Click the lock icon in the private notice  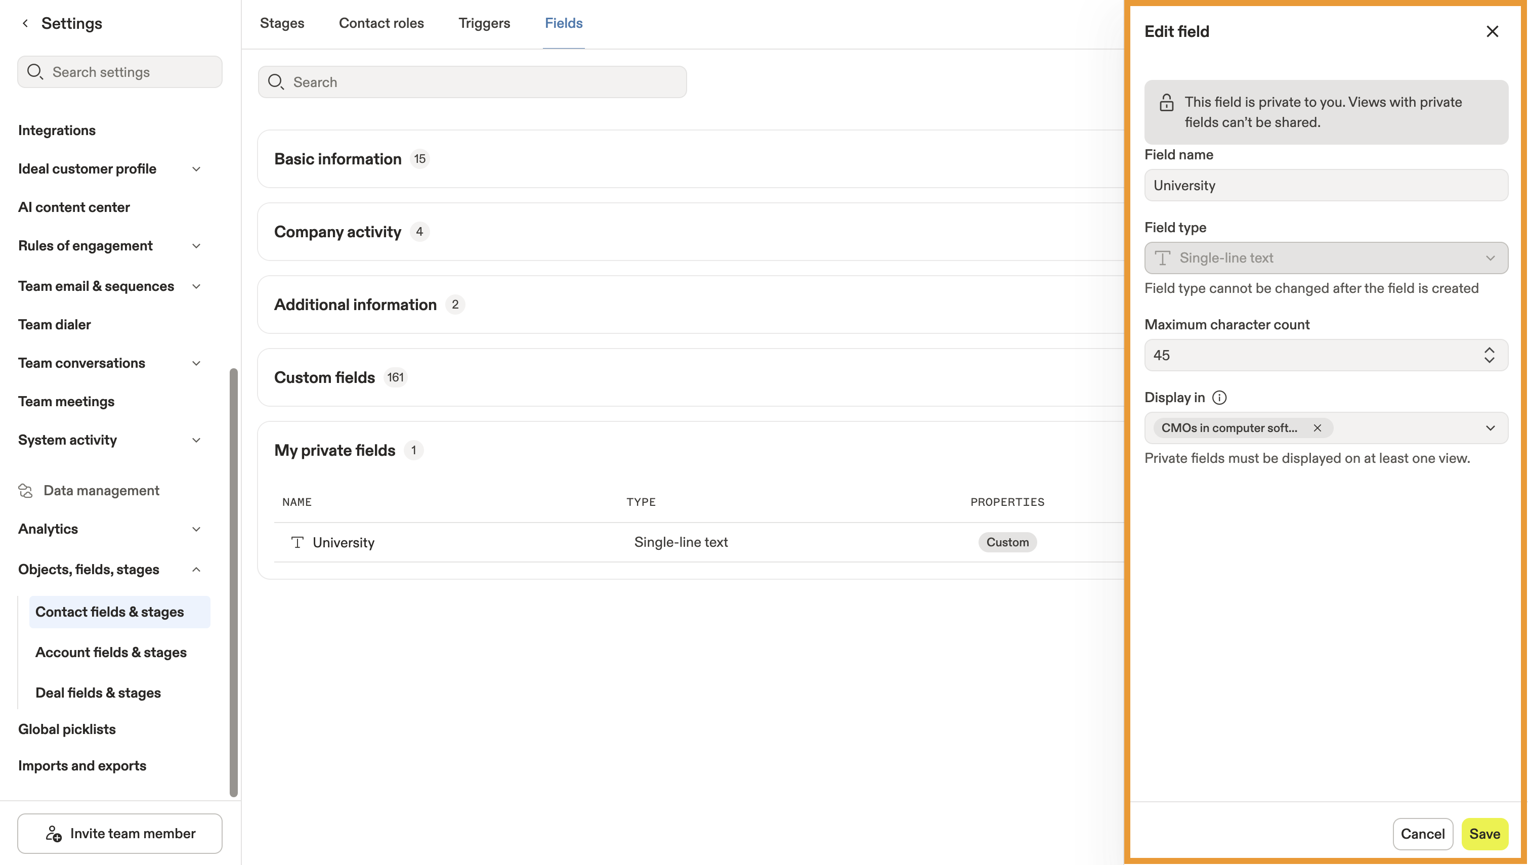pyautogui.click(x=1166, y=103)
